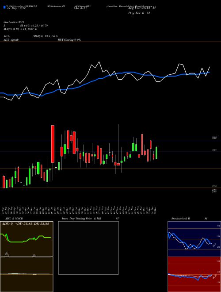The image size is (221, 292).
Task: Click the 'ADX signal:' label
Action: pyautogui.click(x=11, y=40)
